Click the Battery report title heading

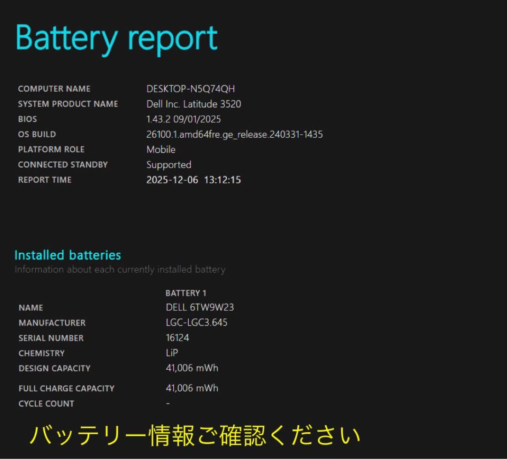[116, 38]
